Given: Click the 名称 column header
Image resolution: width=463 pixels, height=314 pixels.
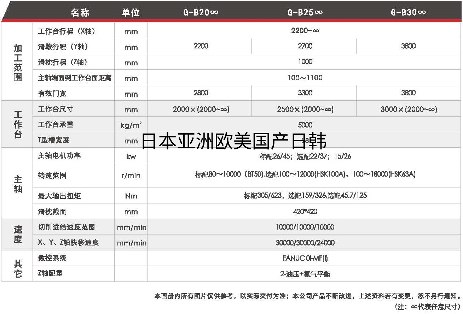Looking at the screenshot, I should 80,13.
